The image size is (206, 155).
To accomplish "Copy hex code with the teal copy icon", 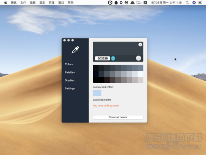I will coord(113,58).
